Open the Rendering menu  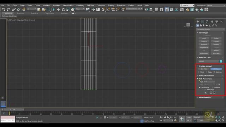tap(80, 5)
